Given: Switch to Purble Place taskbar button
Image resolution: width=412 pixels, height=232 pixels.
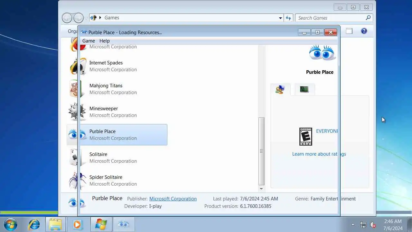Looking at the screenshot, I should point(124,224).
